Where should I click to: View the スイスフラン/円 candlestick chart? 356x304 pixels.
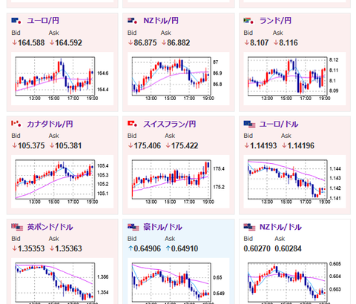(x=179, y=182)
